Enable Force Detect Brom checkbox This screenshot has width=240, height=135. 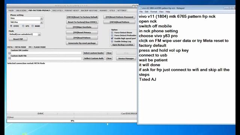[112, 33]
